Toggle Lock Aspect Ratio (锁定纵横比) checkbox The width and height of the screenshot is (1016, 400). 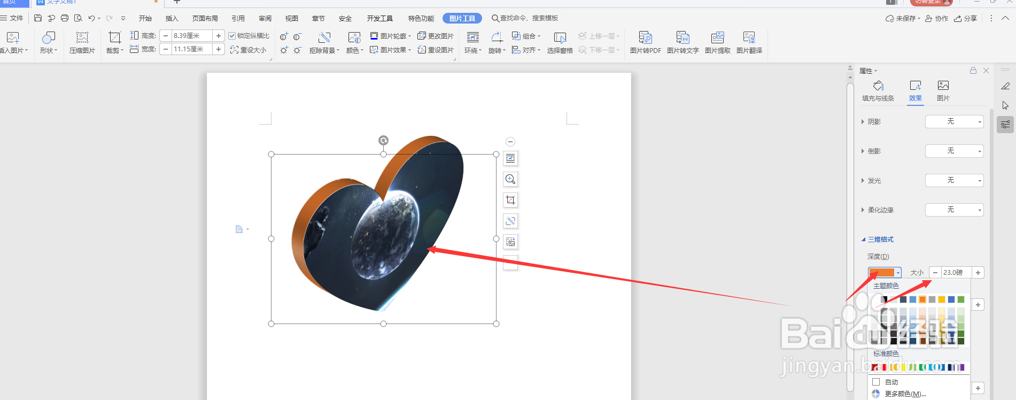(x=232, y=36)
